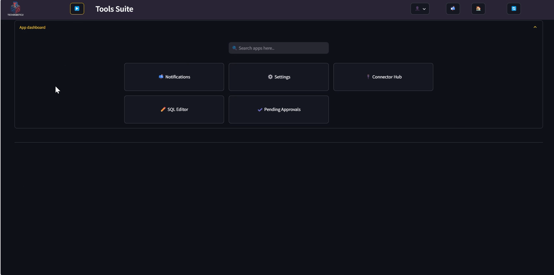Click the blue refresh icon
The width and height of the screenshot is (554, 275).
click(x=514, y=9)
